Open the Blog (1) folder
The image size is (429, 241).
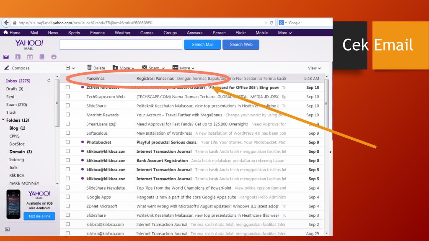click(x=17, y=128)
